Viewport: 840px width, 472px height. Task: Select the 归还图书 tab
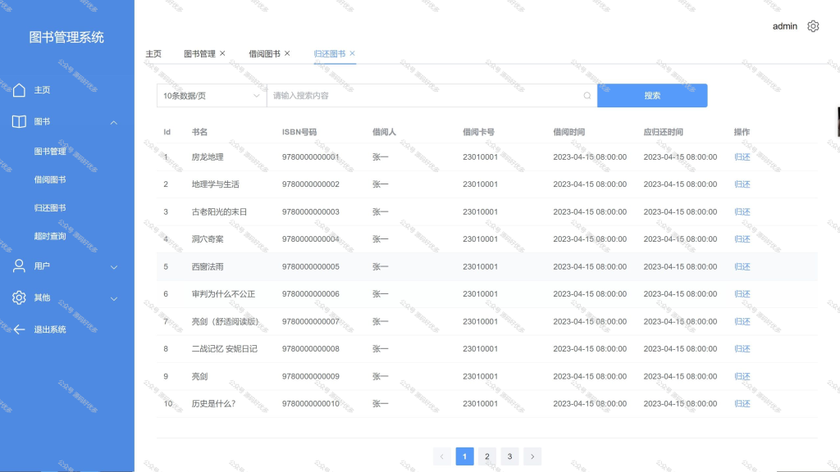point(330,53)
